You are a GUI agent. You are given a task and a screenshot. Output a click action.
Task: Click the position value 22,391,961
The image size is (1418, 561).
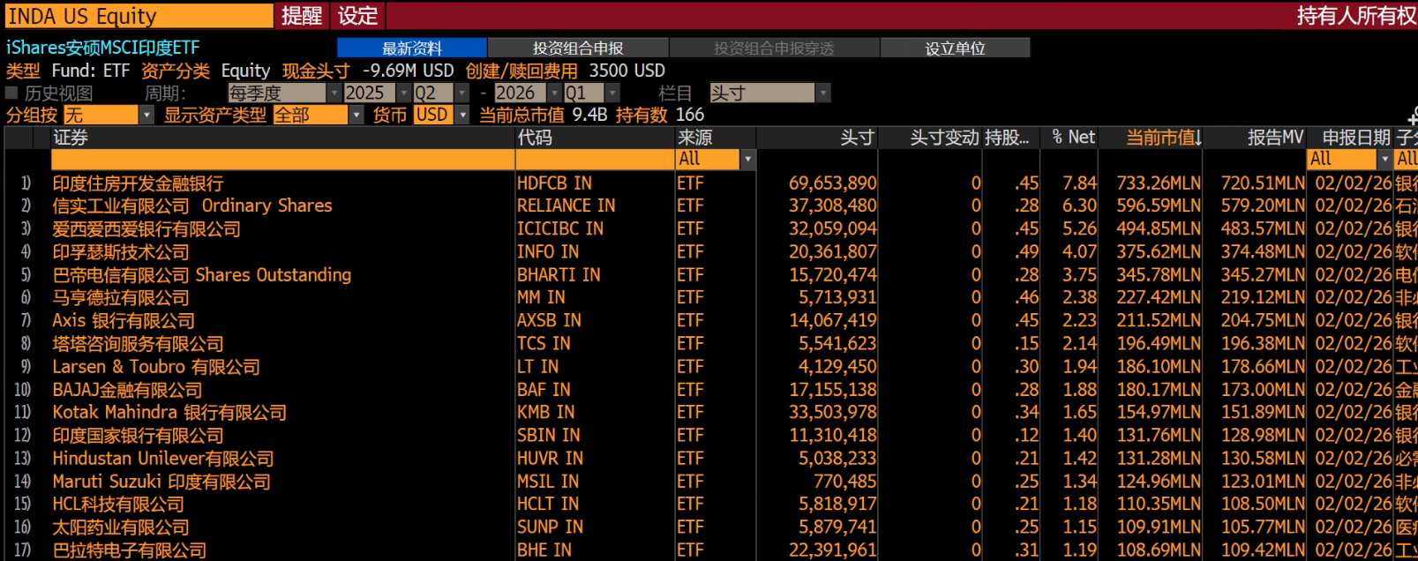pyautogui.click(x=833, y=550)
